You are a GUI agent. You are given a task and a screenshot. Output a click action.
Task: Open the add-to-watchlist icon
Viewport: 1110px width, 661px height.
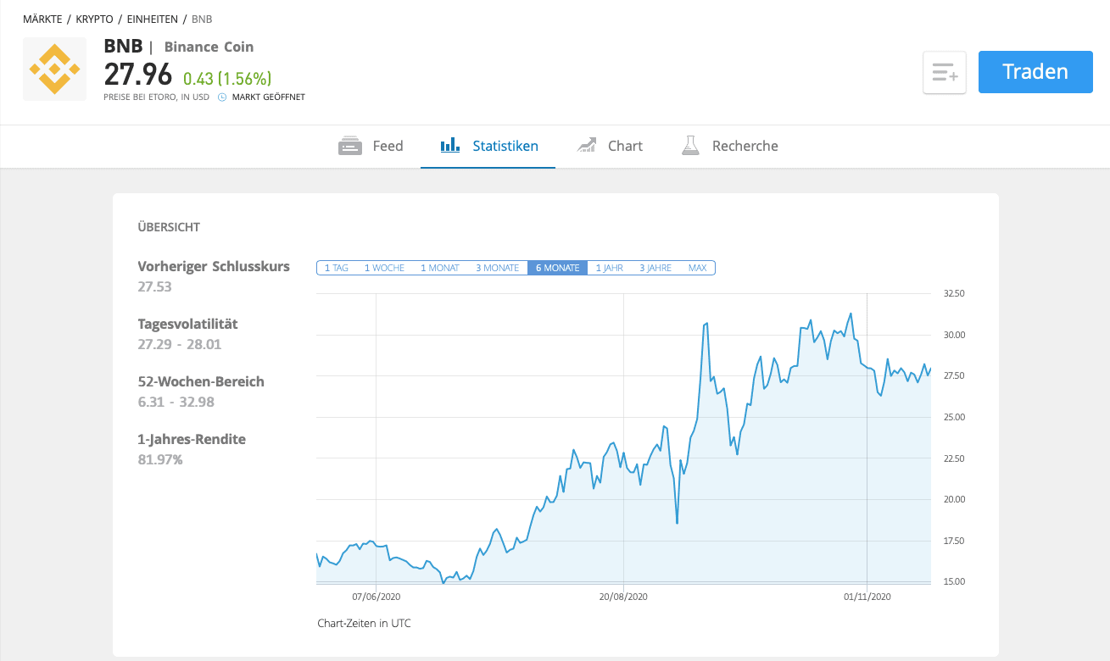point(944,72)
